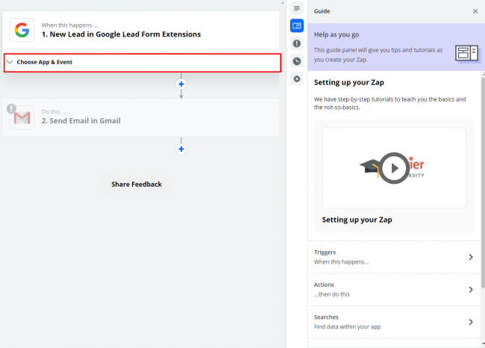Open the Triggers guide section
Screen dimensions: 485x348
pos(393,258)
